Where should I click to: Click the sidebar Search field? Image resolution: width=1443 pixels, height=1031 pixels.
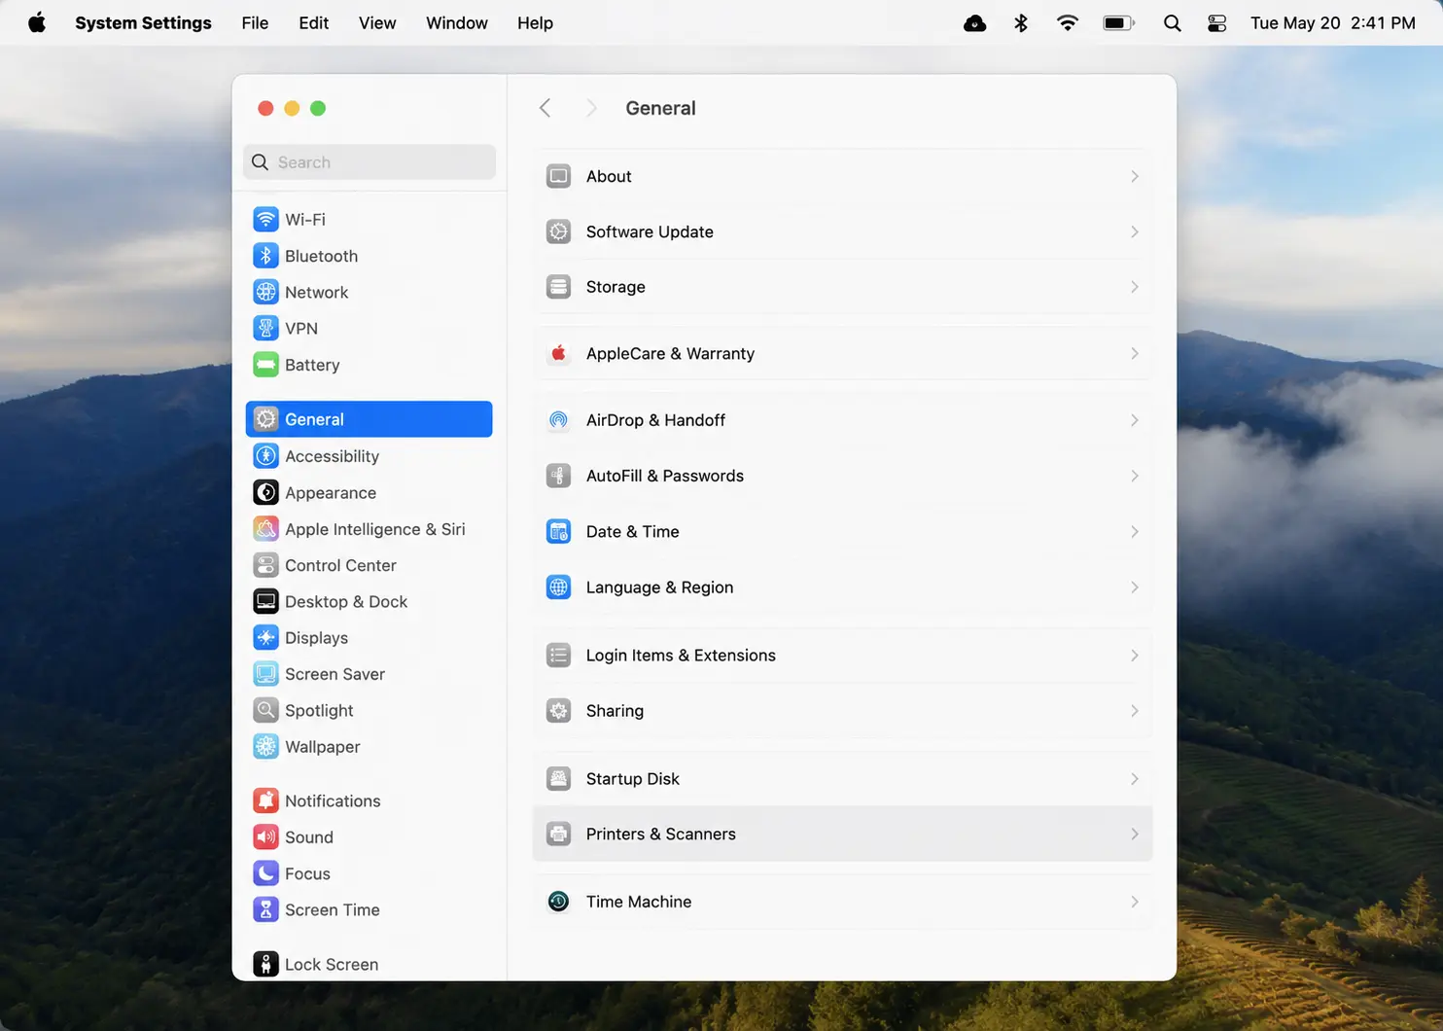coord(370,162)
